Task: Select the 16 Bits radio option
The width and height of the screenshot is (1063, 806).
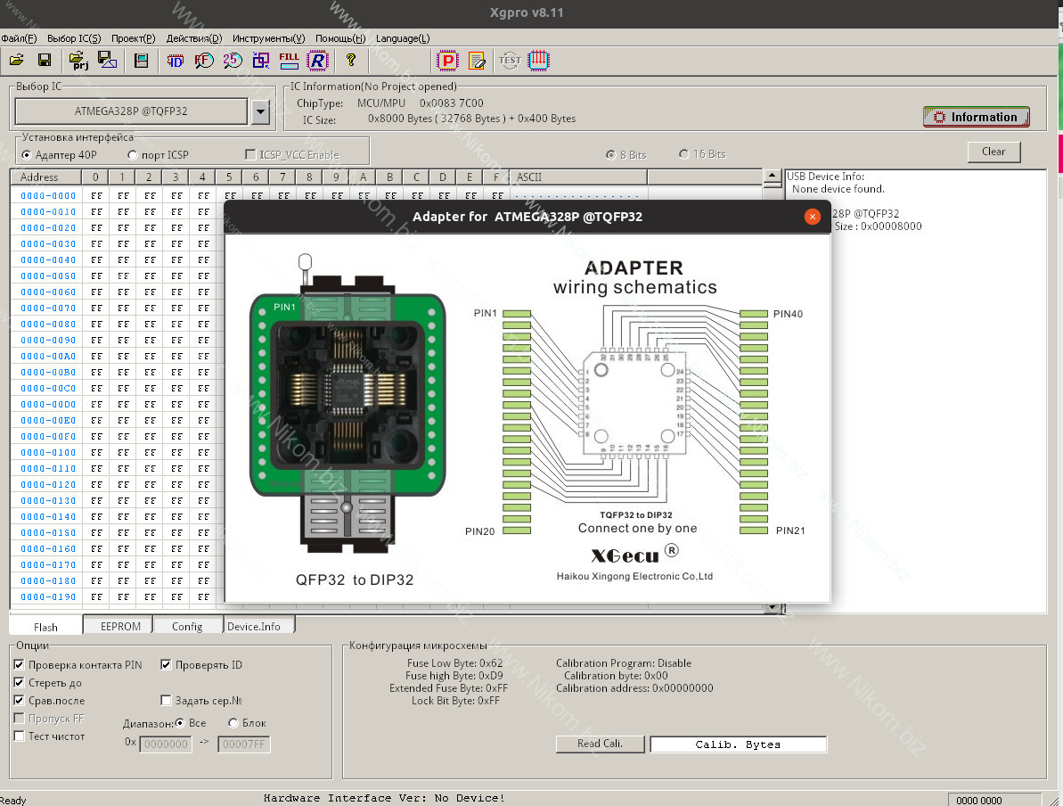Action: coord(684,154)
